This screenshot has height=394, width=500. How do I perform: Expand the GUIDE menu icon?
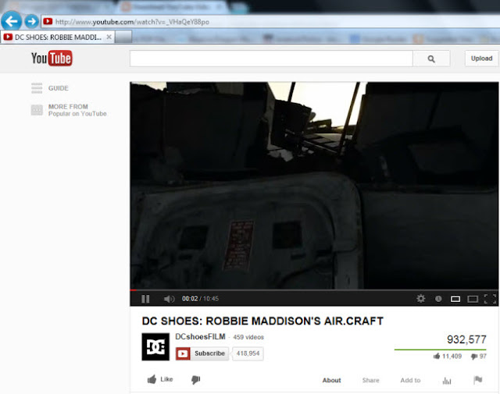pyautogui.click(x=37, y=88)
